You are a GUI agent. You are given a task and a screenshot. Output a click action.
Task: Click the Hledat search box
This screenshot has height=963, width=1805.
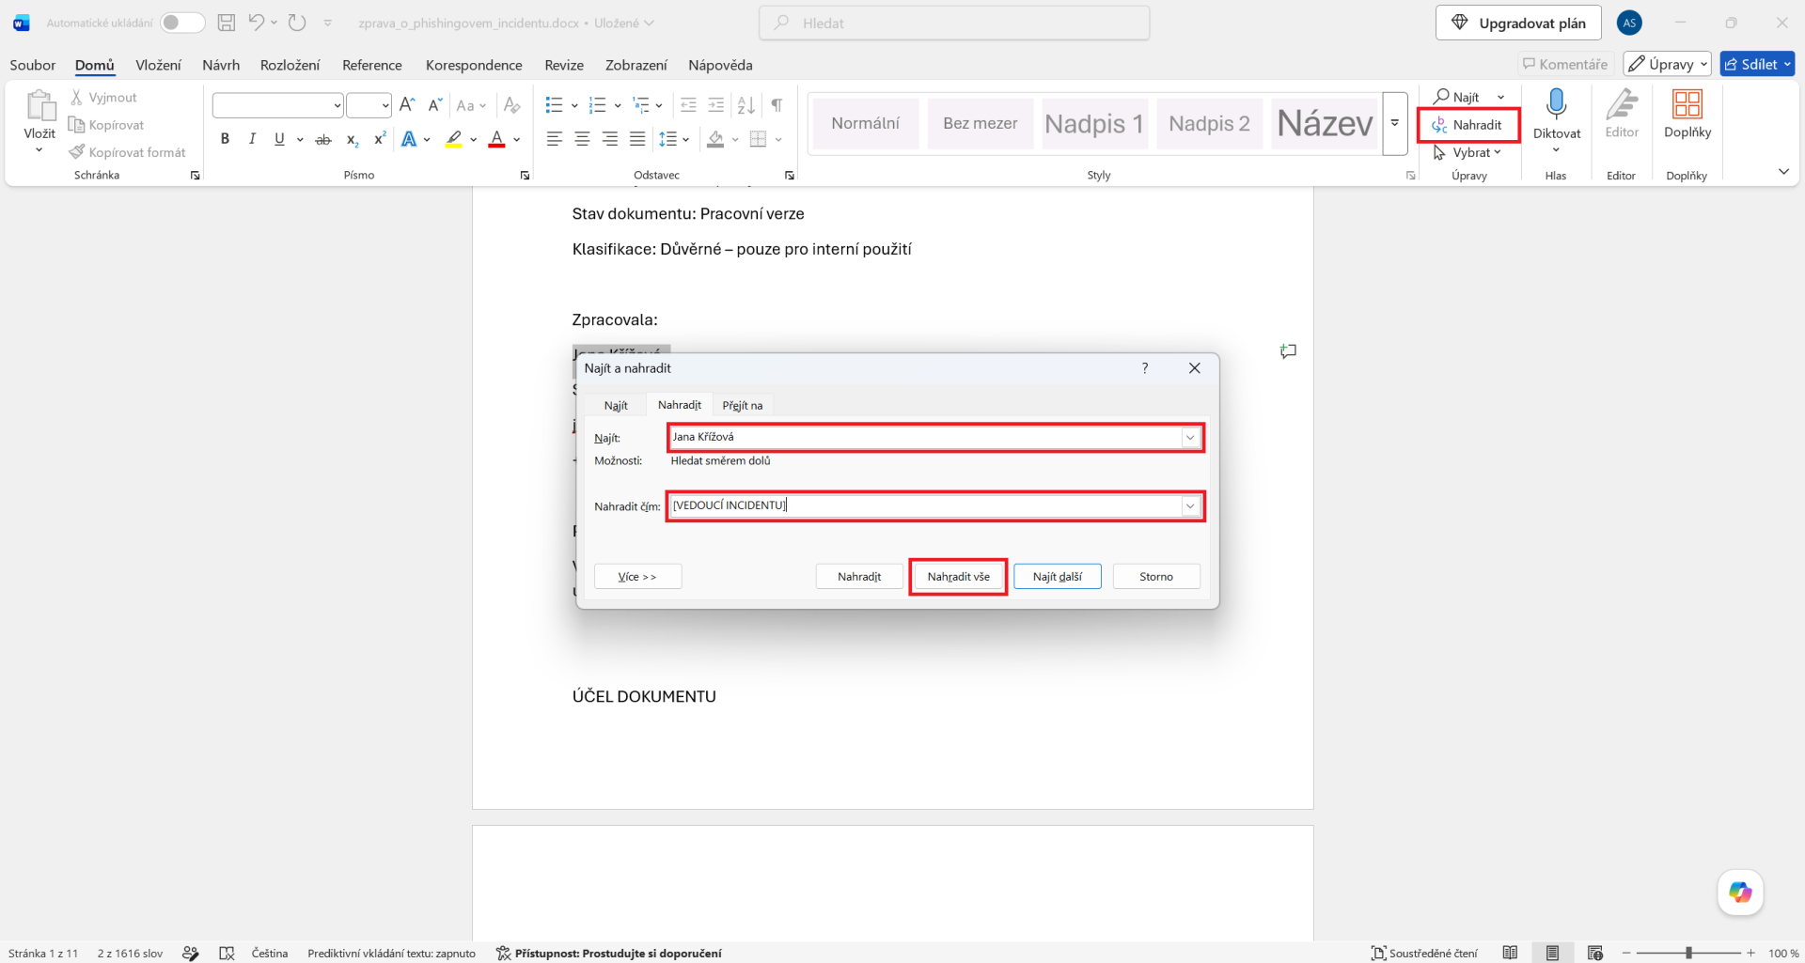click(954, 23)
